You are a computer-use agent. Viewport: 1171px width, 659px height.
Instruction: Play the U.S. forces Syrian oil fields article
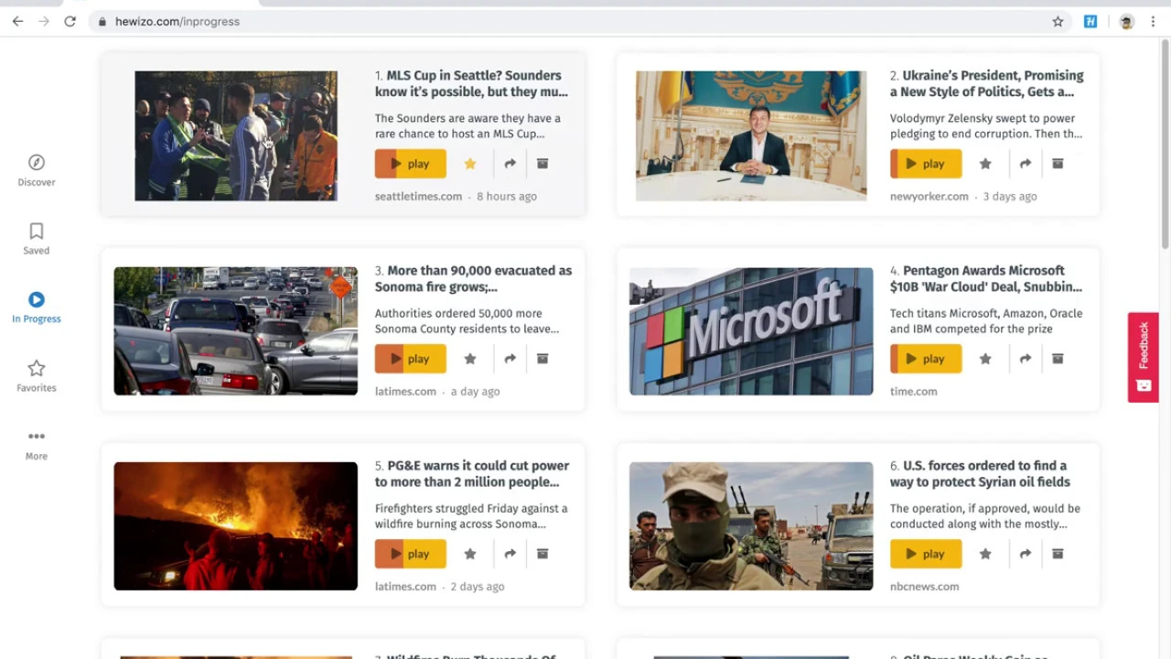click(926, 554)
